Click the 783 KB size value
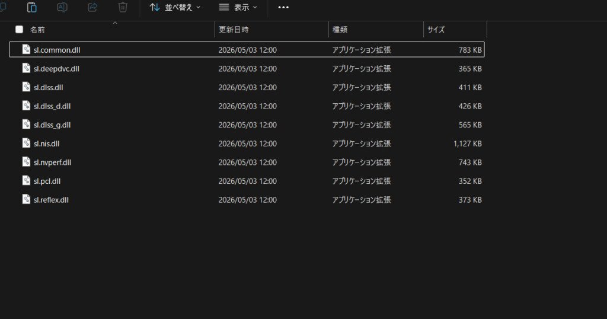The width and height of the screenshot is (607, 319). click(x=470, y=50)
